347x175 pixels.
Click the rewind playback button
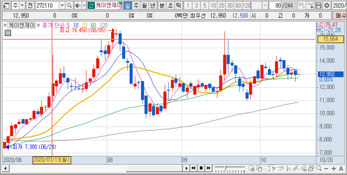click(194, 168)
